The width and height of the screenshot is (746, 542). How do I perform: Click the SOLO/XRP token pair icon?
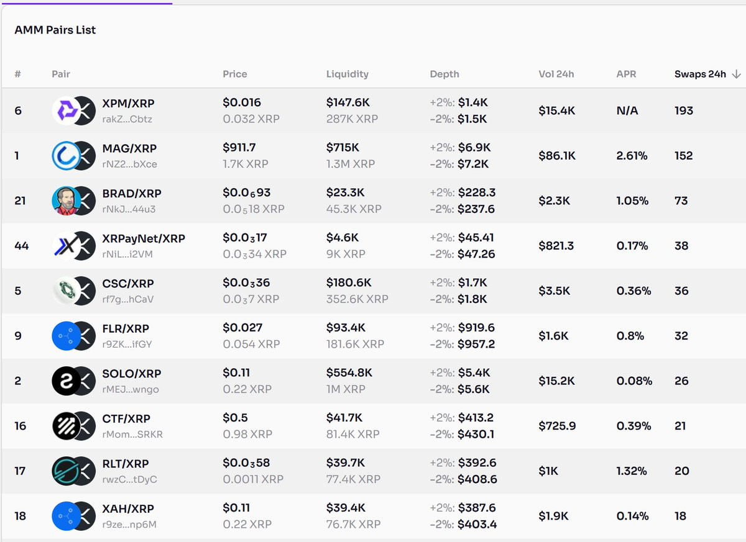tap(73, 381)
